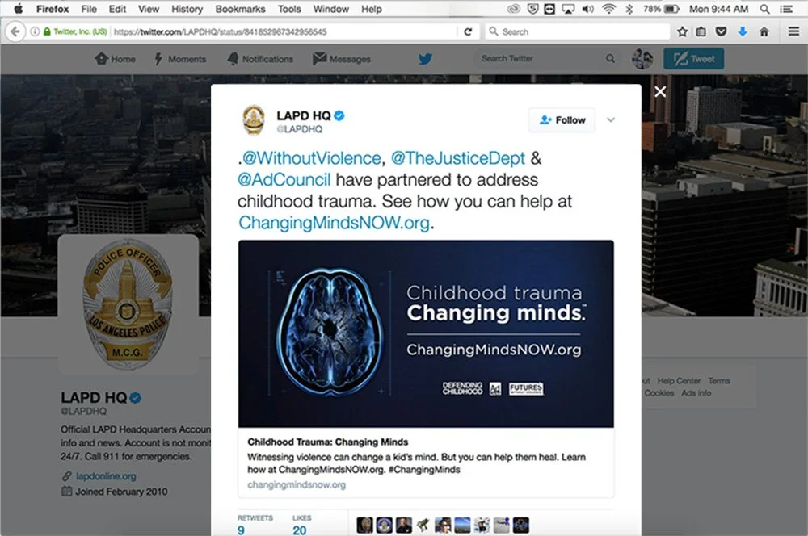Expand the tweet options chevron
Image resolution: width=808 pixels, height=536 pixels.
pyautogui.click(x=611, y=120)
